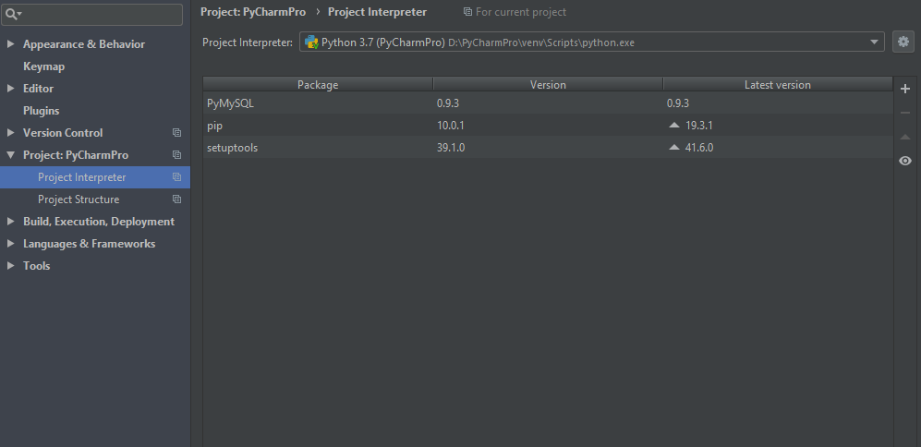Focus the settings search field

click(91, 14)
